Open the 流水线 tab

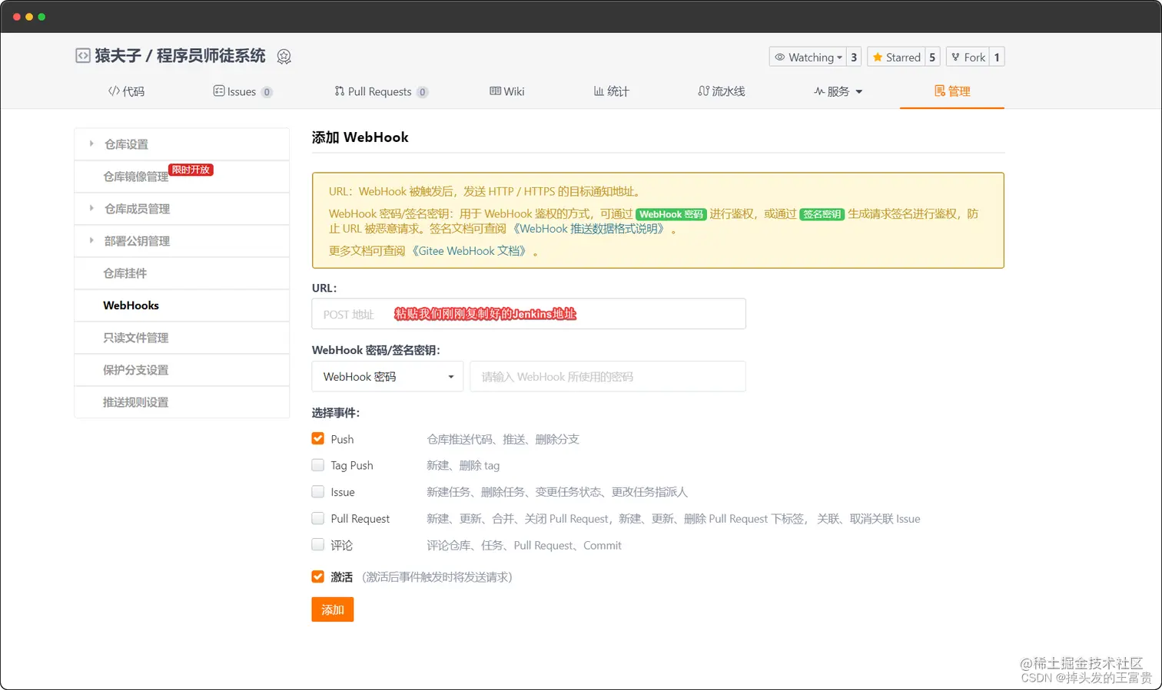(x=721, y=91)
